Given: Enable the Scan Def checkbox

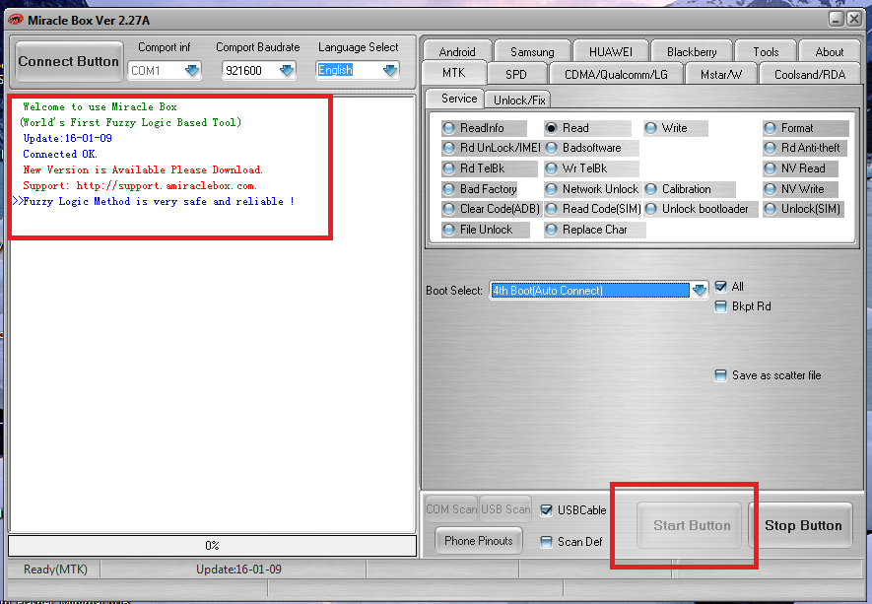Looking at the screenshot, I should point(547,542).
